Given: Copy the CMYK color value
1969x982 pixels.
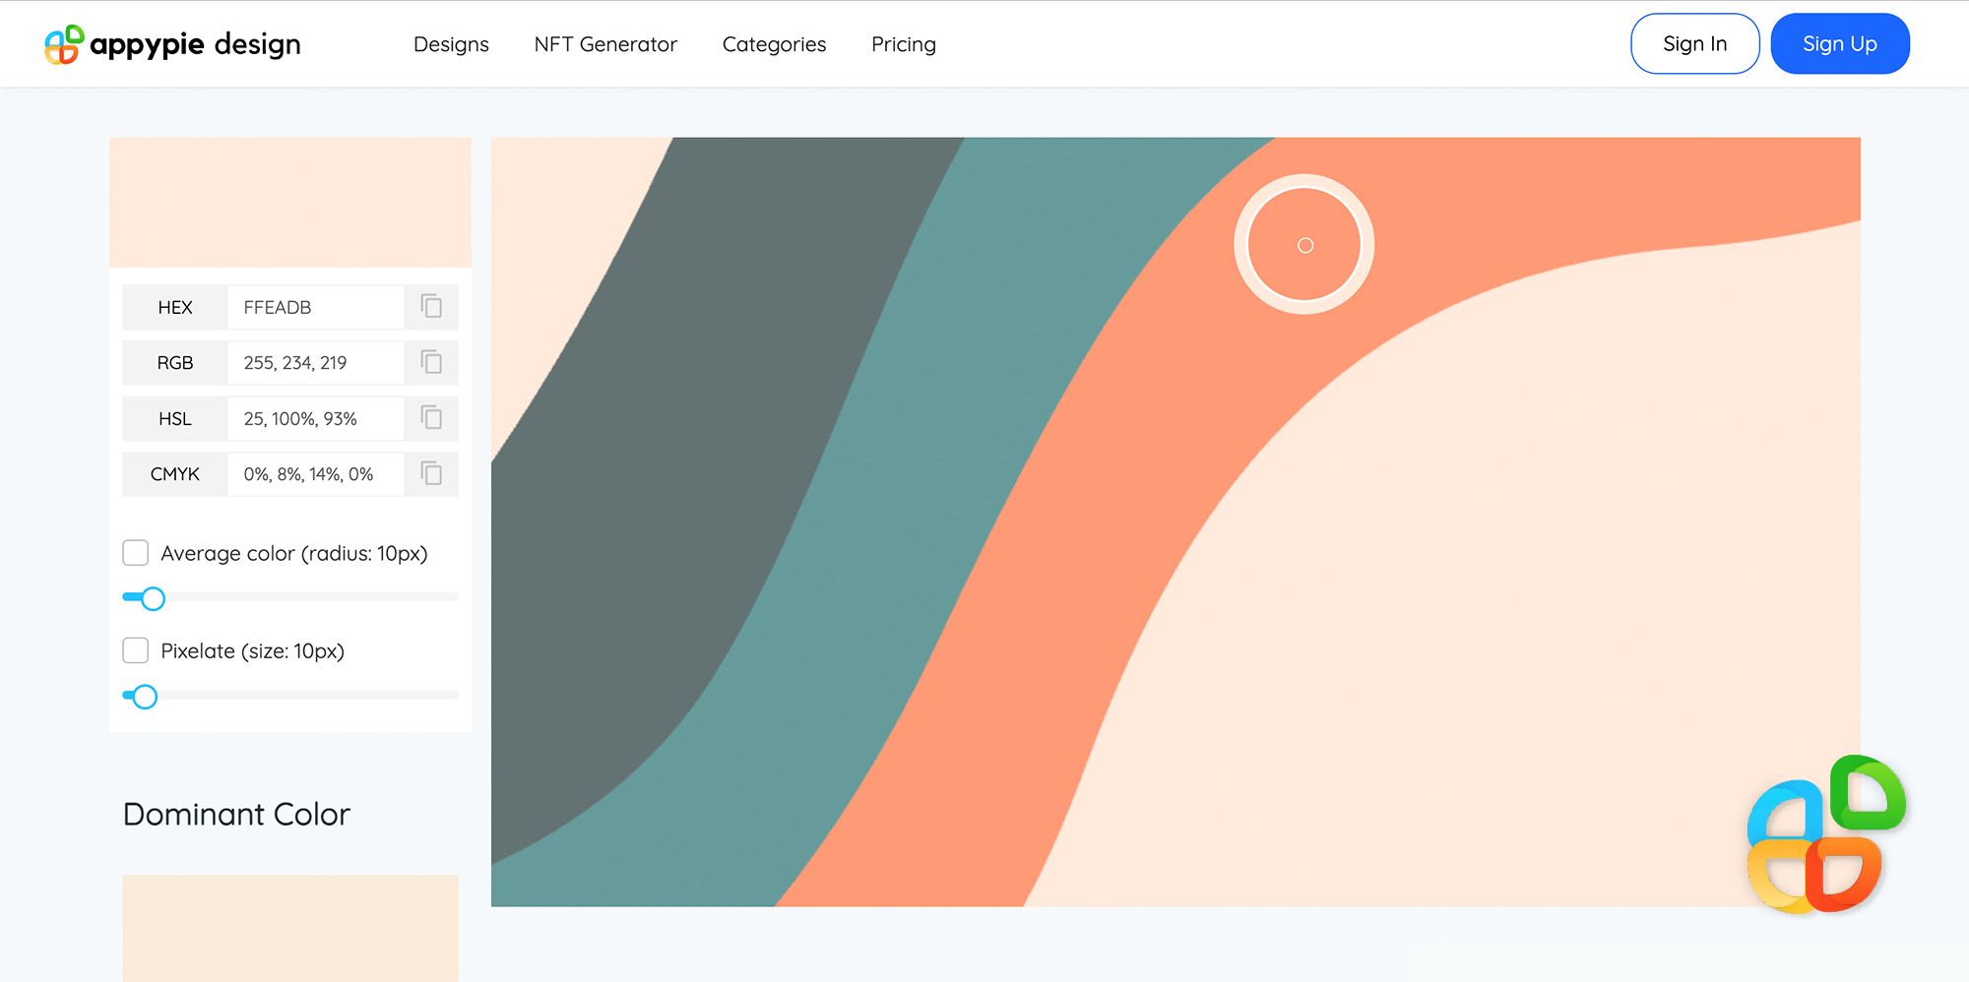Looking at the screenshot, I should pos(431,473).
